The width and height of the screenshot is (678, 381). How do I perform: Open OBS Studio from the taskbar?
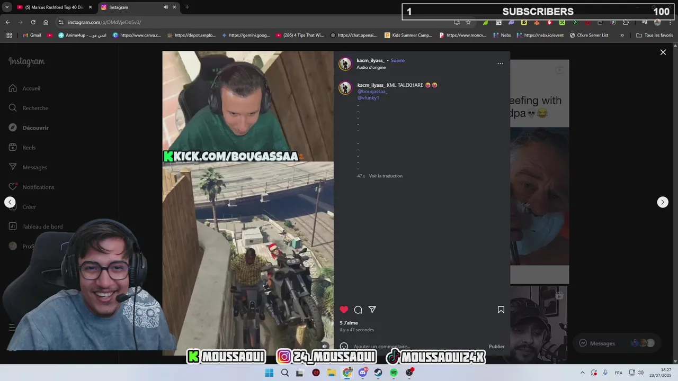pos(409,373)
